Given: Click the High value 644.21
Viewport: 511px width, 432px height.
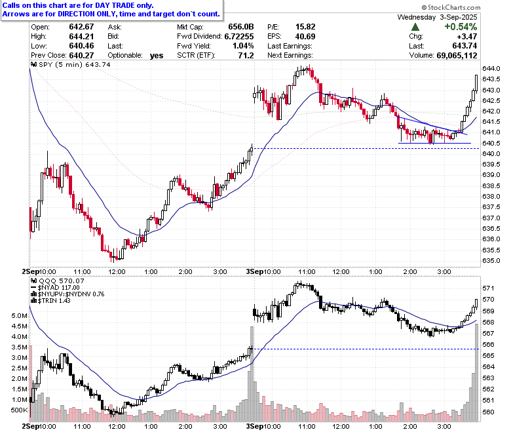Looking at the screenshot, I should pos(81,36).
